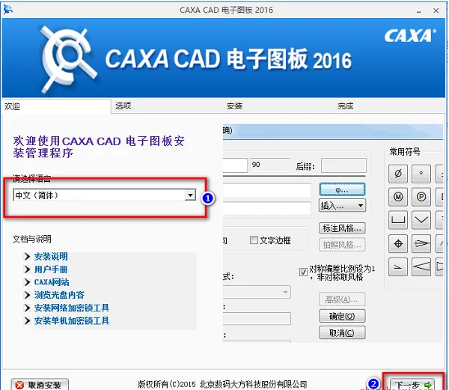Click the copyright text 北京数码大方科技股份有限公司
The height and width of the screenshot is (390, 449).
(x=253, y=384)
